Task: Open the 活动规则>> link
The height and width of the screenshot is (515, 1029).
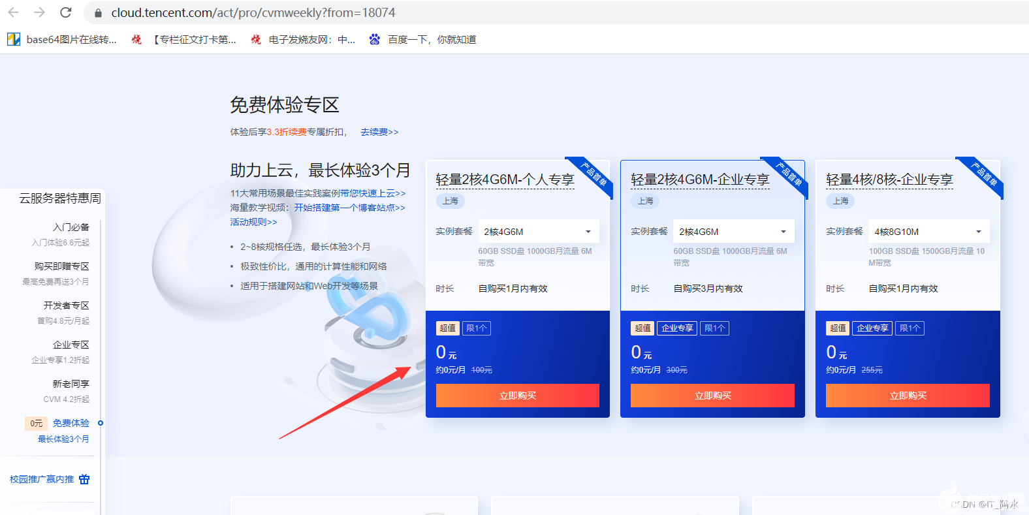Action: point(253,222)
